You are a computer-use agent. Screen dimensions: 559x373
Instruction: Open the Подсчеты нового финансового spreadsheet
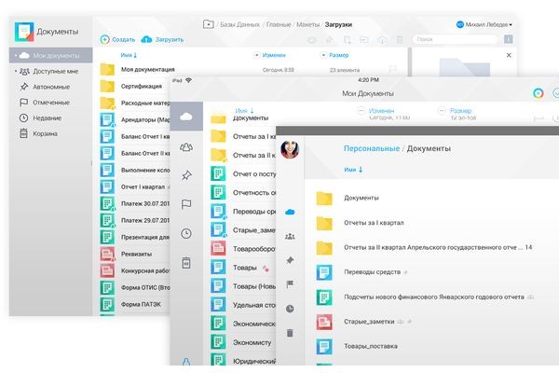434,297
